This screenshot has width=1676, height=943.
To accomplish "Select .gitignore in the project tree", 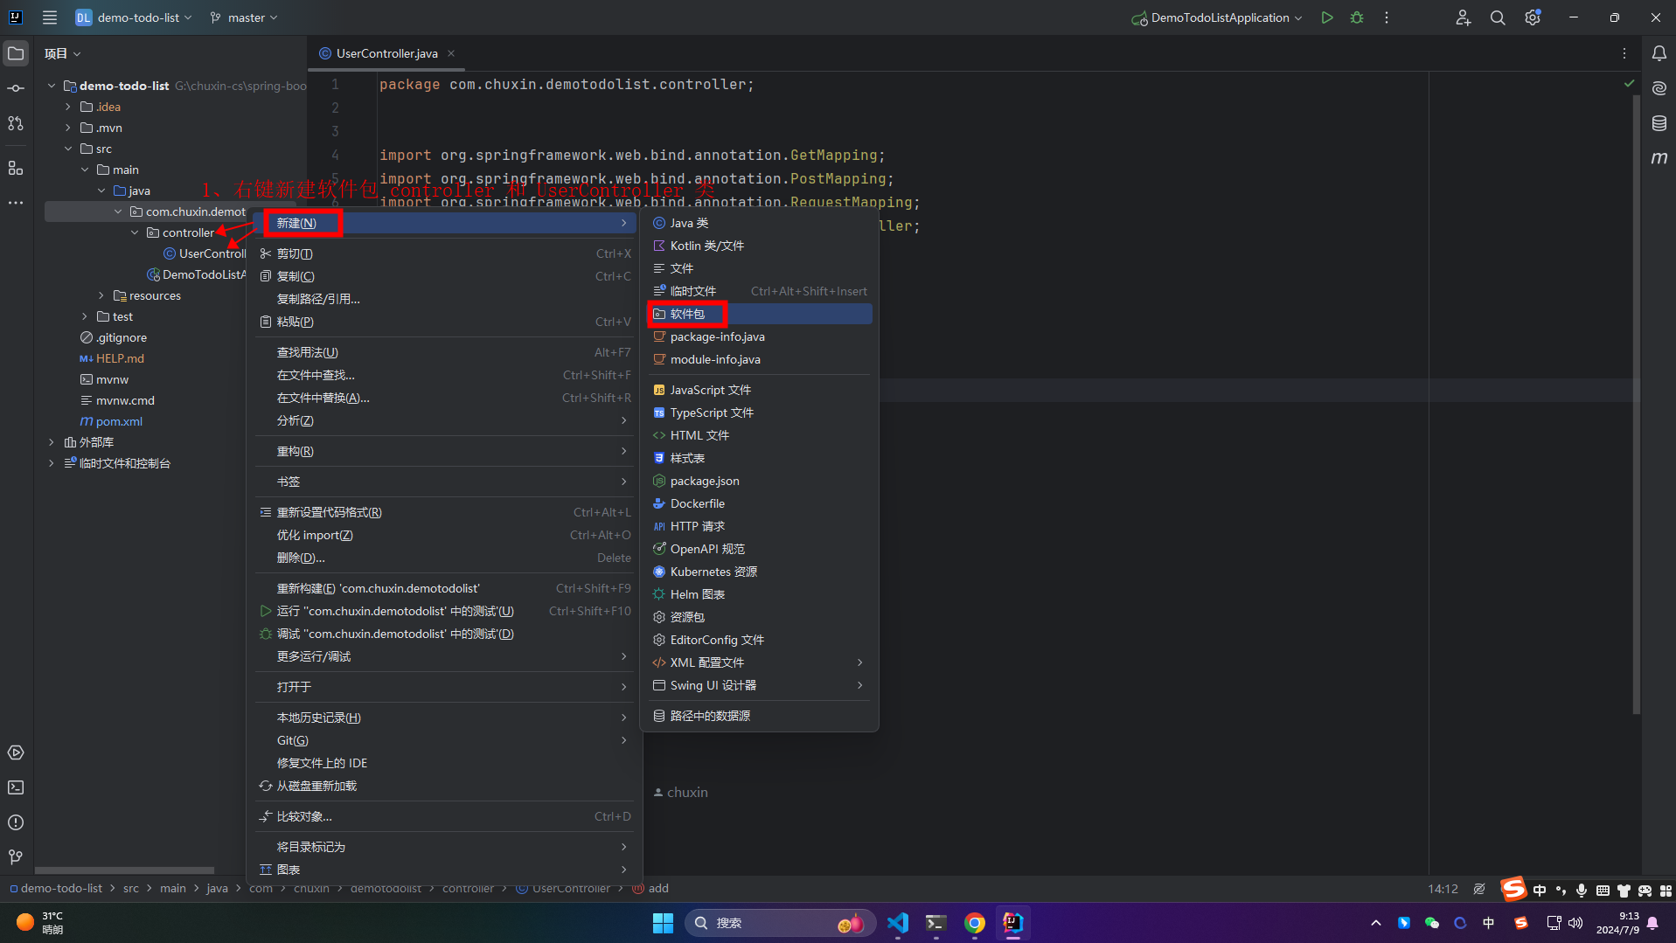I will pos(121,337).
